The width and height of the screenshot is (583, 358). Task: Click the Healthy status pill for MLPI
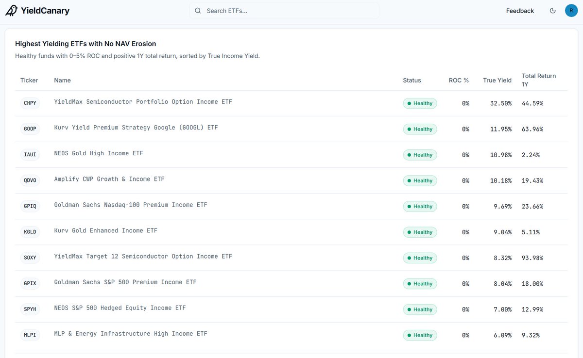420,335
